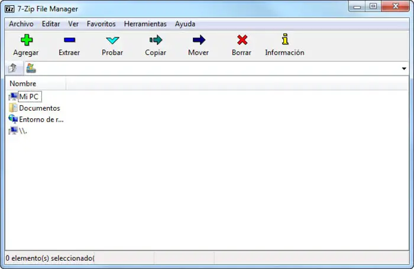
Task: Open the Editar menu
Action: tap(51, 24)
